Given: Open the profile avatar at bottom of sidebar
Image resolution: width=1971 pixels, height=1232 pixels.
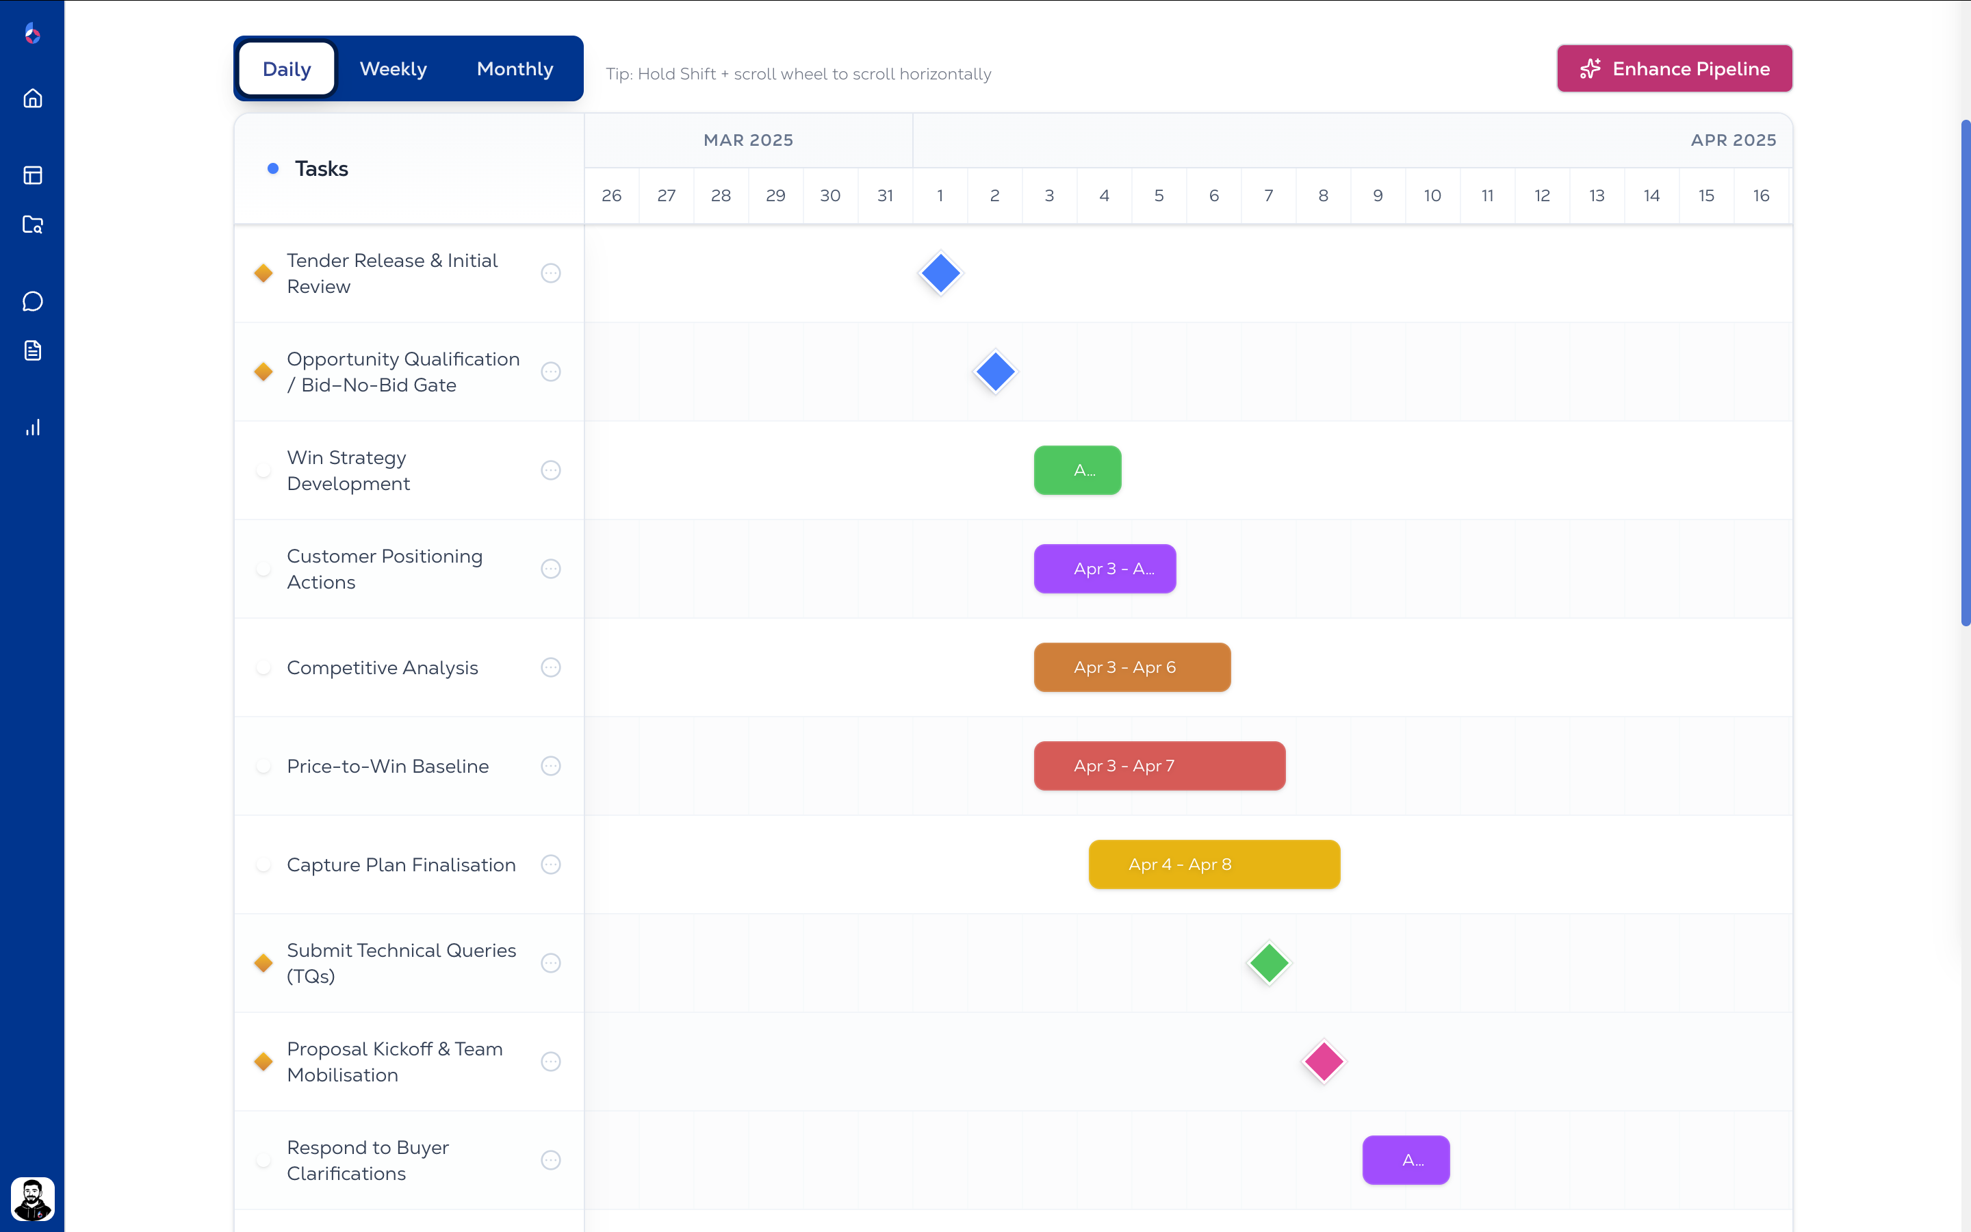Looking at the screenshot, I should click(x=33, y=1198).
